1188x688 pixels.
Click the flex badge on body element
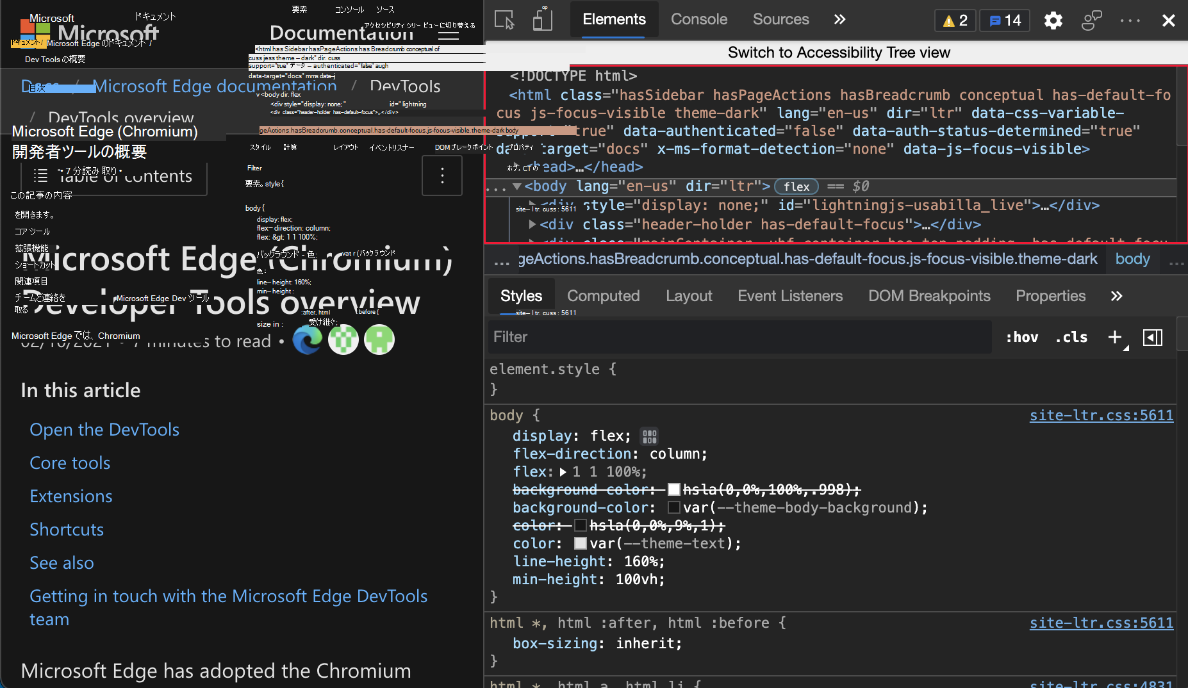point(796,186)
